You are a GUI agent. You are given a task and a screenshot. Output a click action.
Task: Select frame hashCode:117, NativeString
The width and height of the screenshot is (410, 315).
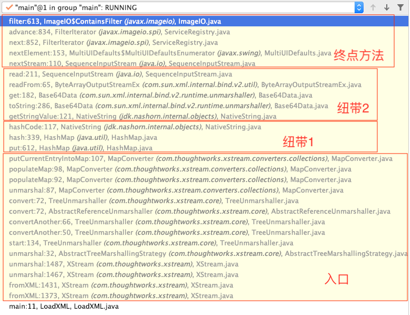coord(205,127)
